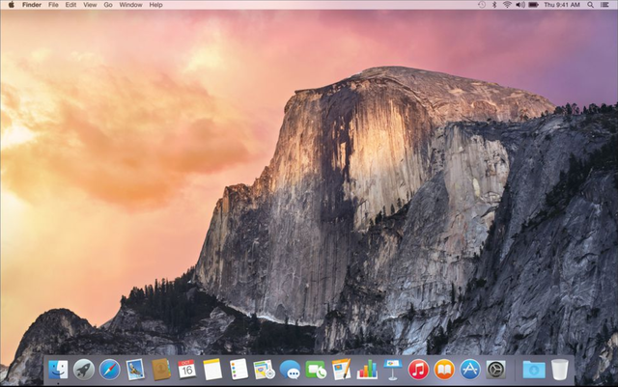The height and width of the screenshot is (387, 618).
Task: Open Notification Center icon
Action: [604, 5]
